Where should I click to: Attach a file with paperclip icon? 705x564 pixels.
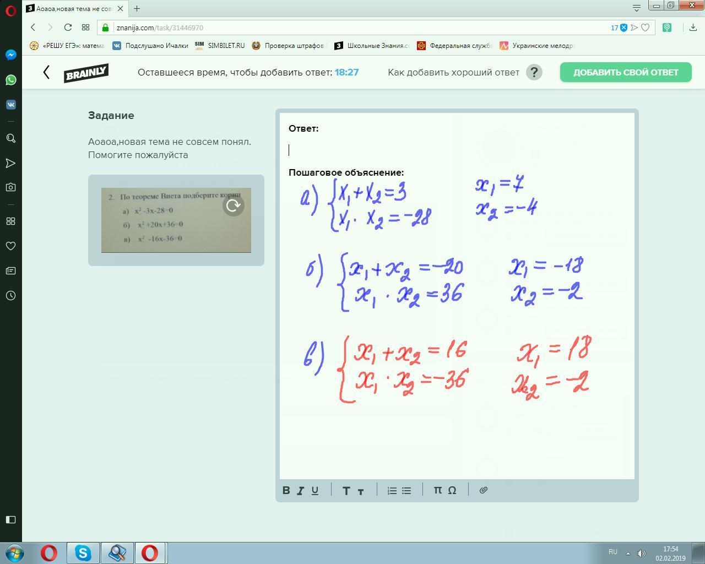click(484, 490)
